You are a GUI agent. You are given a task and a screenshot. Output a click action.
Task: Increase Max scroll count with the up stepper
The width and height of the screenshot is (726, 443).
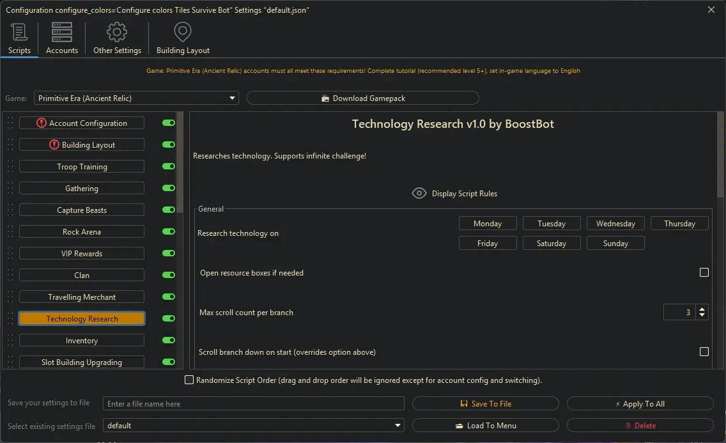tap(701, 309)
